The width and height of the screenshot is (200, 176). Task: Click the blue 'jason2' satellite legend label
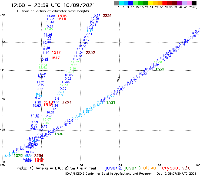[x=114, y=168]
